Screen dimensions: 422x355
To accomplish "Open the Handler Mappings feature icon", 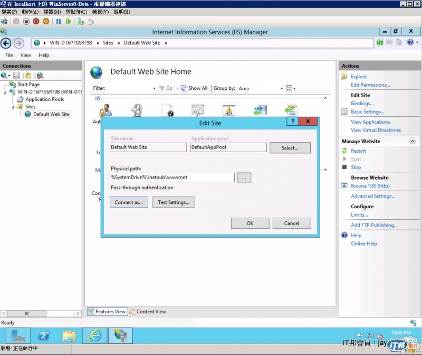I will (260, 110).
